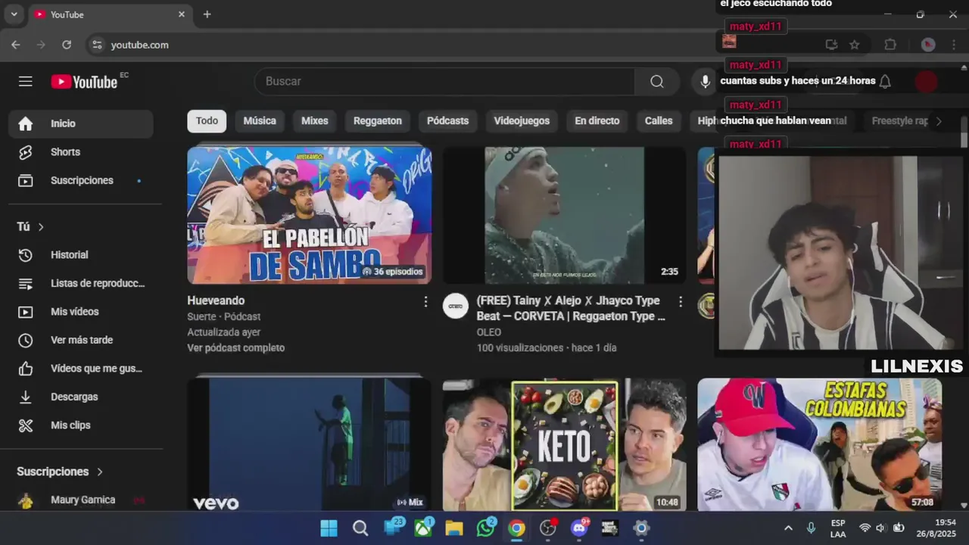Play the Vevo Mix thumbnail
Image resolution: width=969 pixels, height=545 pixels.
310,445
